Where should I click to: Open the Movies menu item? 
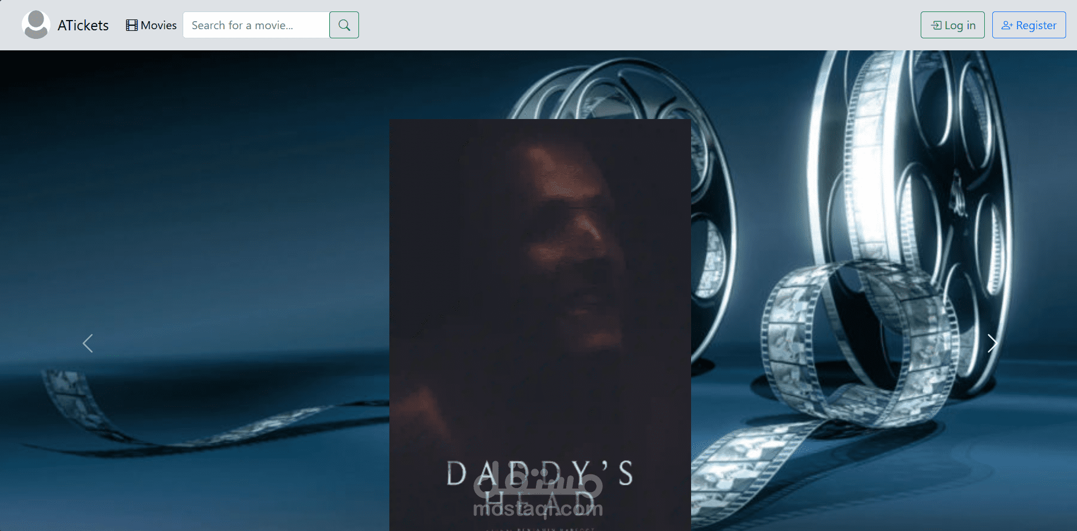tap(151, 25)
